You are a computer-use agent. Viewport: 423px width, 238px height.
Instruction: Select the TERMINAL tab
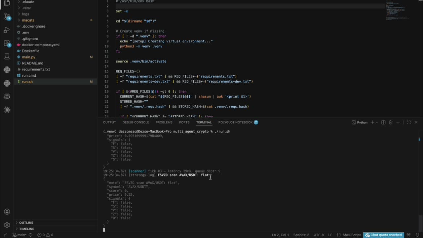click(204, 122)
